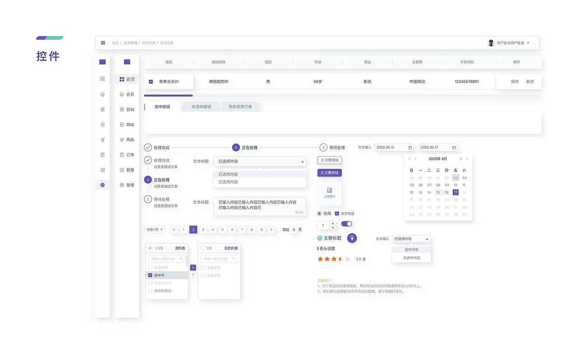Switch to the 同步异常订单 tab
Screen dimensions: 578x361
coord(240,107)
